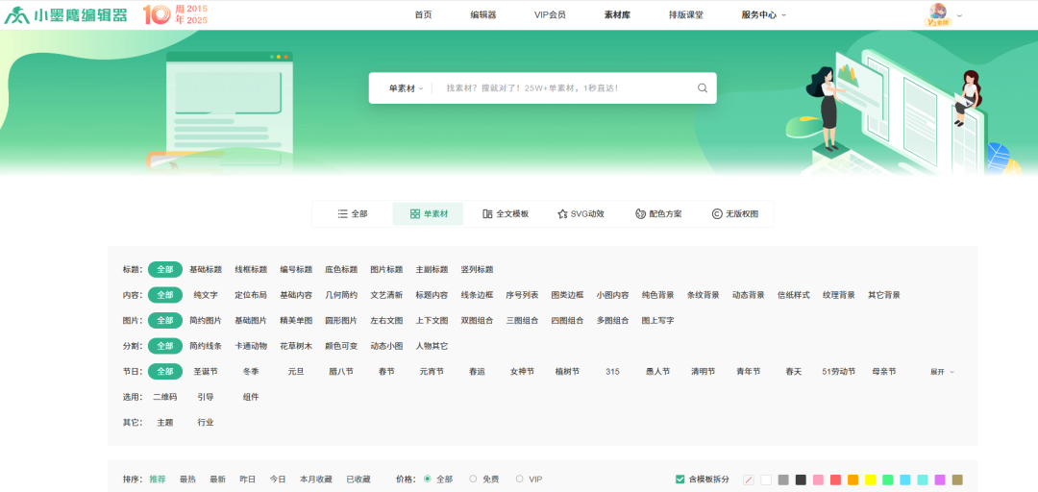Expand the 节日 row with 展开
The height and width of the screenshot is (492, 1038).
pyautogui.click(x=941, y=372)
